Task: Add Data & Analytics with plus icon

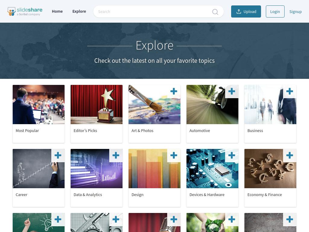Action: (x=116, y=156)
